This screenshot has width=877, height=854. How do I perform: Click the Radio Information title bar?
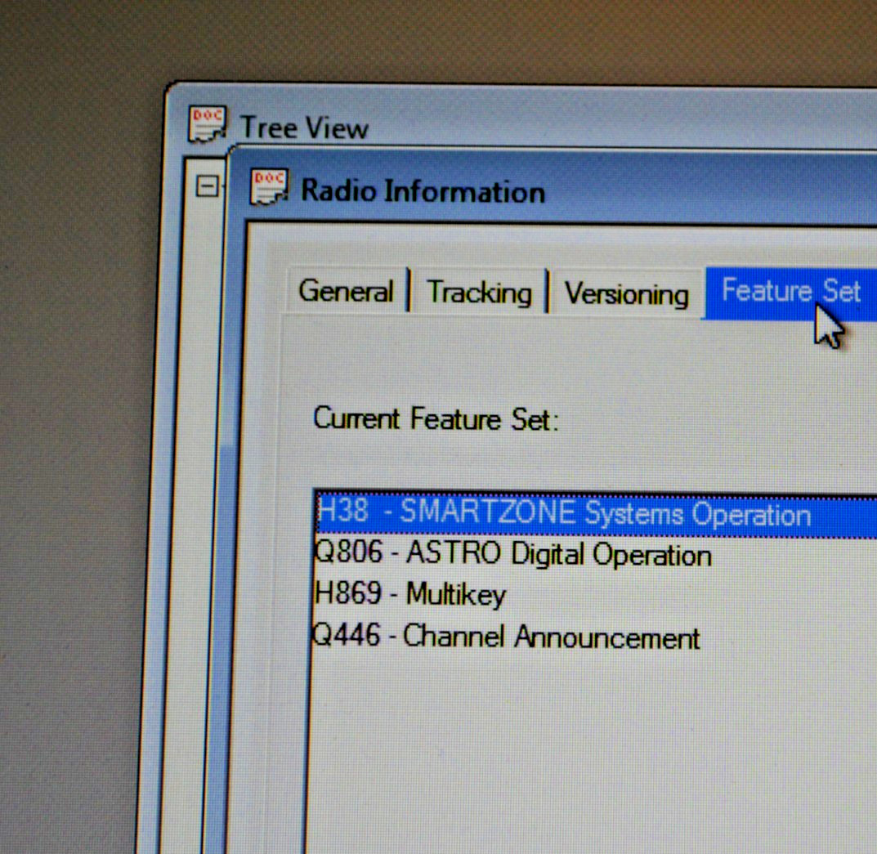(x=553, y=187)
